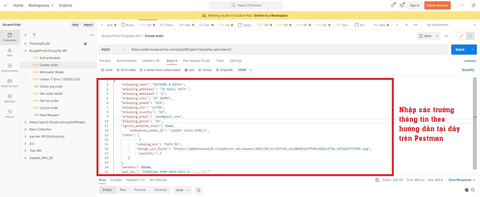480x197 pixels.
Task: Click the Import button
Action: pyautogui.click(x=88, y=25)
